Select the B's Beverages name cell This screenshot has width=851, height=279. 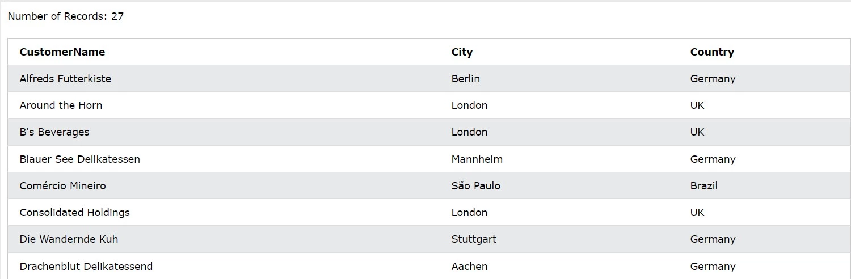tap(54, 132)
